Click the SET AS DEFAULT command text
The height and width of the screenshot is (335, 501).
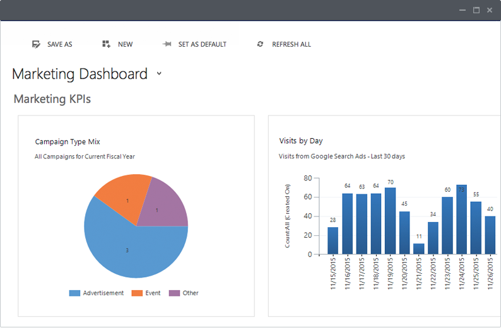[203, 44]
